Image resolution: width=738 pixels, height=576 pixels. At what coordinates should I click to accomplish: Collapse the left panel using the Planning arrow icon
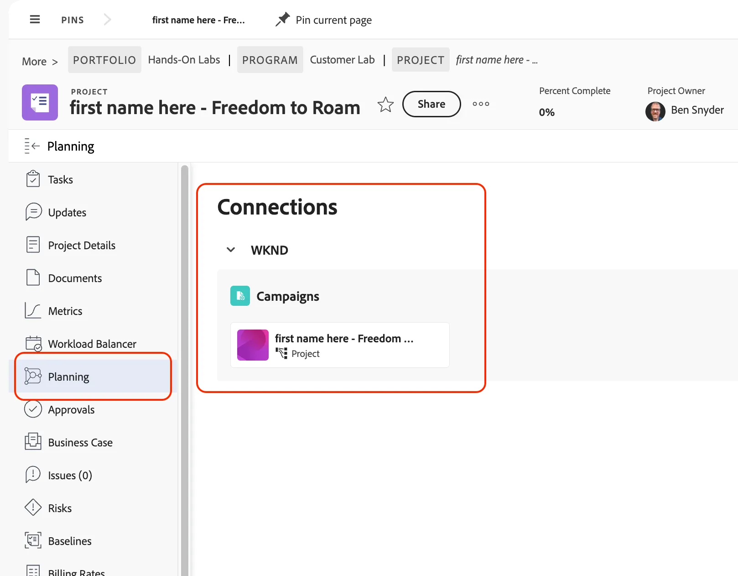point(32,146)
